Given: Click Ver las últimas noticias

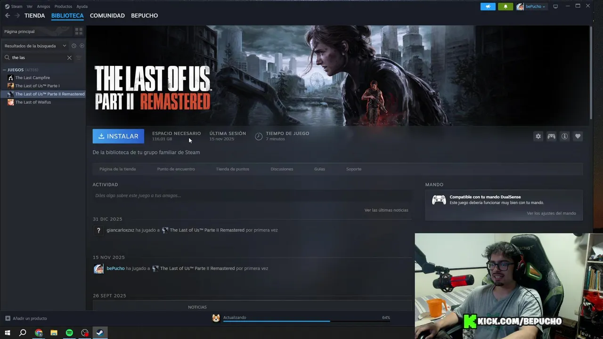Looking at the screenshot, I should pyautogui.click(x=386, y=210).
